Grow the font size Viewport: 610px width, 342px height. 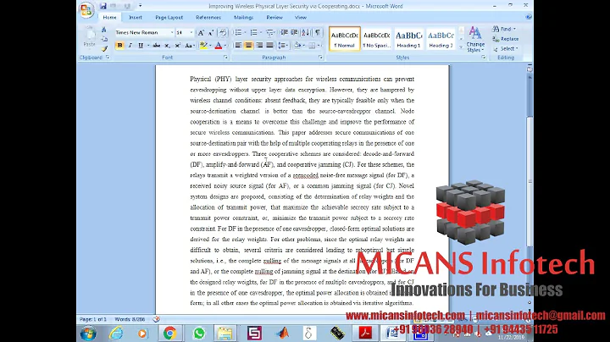point(201,33)
